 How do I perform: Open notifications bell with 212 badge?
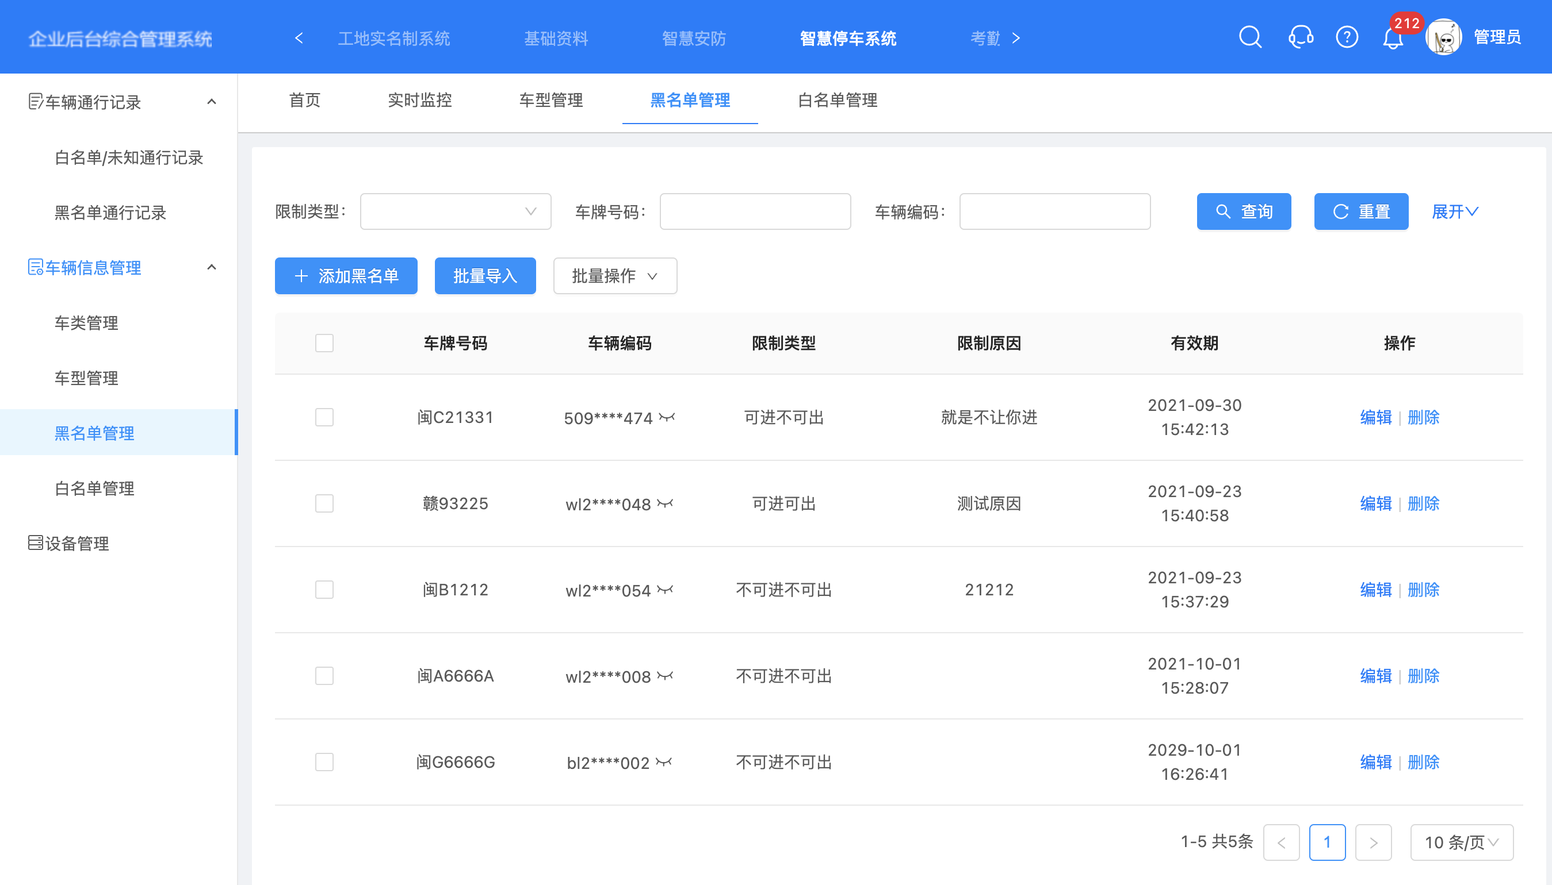point(1392,39)
